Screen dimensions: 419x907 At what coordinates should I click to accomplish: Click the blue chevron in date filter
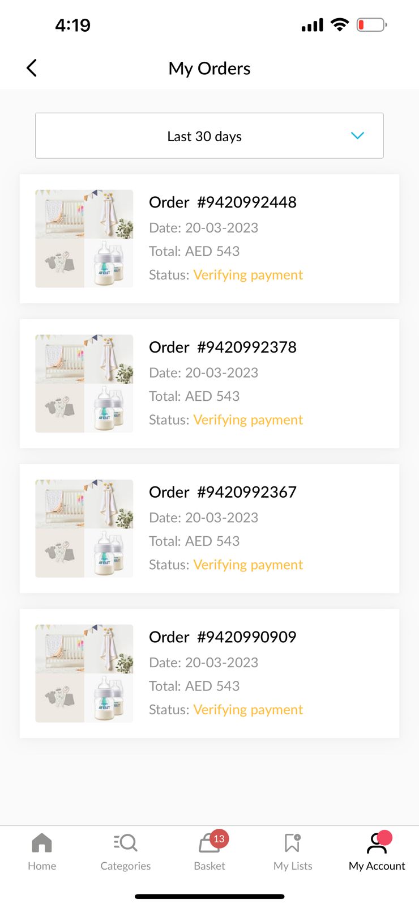tap(357, 135)
